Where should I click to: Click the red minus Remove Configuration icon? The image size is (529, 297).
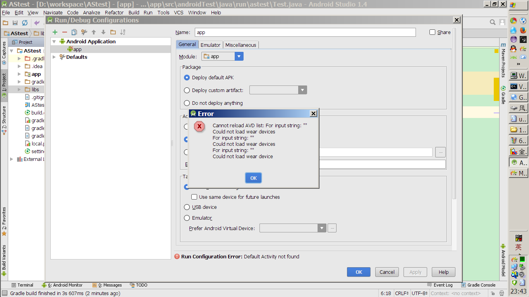65,32
